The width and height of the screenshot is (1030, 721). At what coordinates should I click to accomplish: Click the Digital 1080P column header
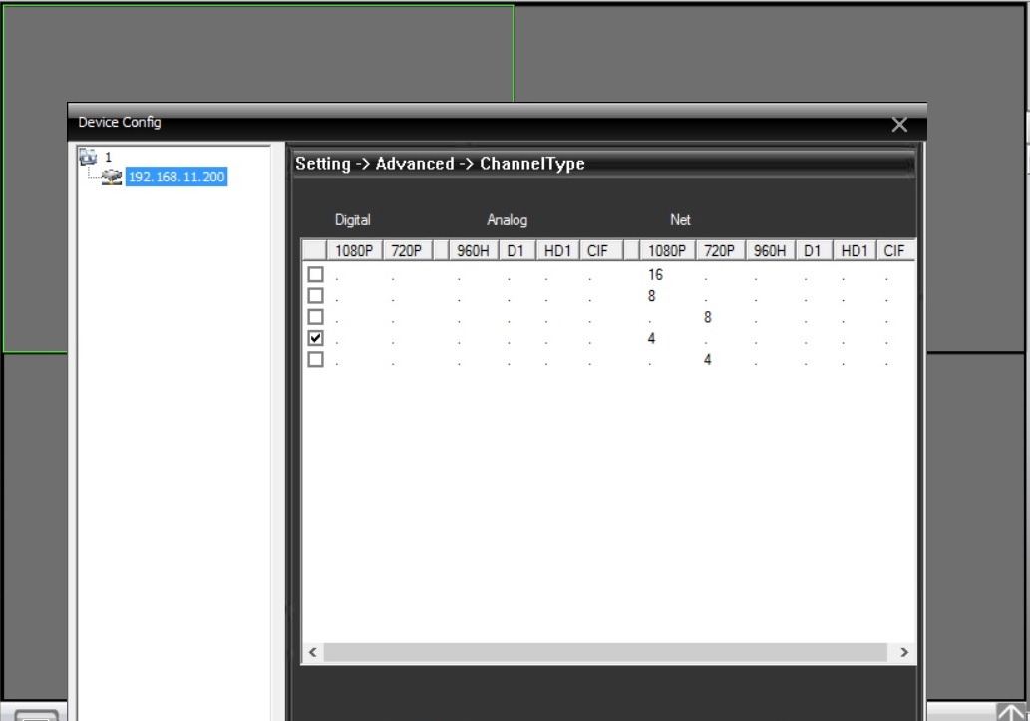pos(354,251)
